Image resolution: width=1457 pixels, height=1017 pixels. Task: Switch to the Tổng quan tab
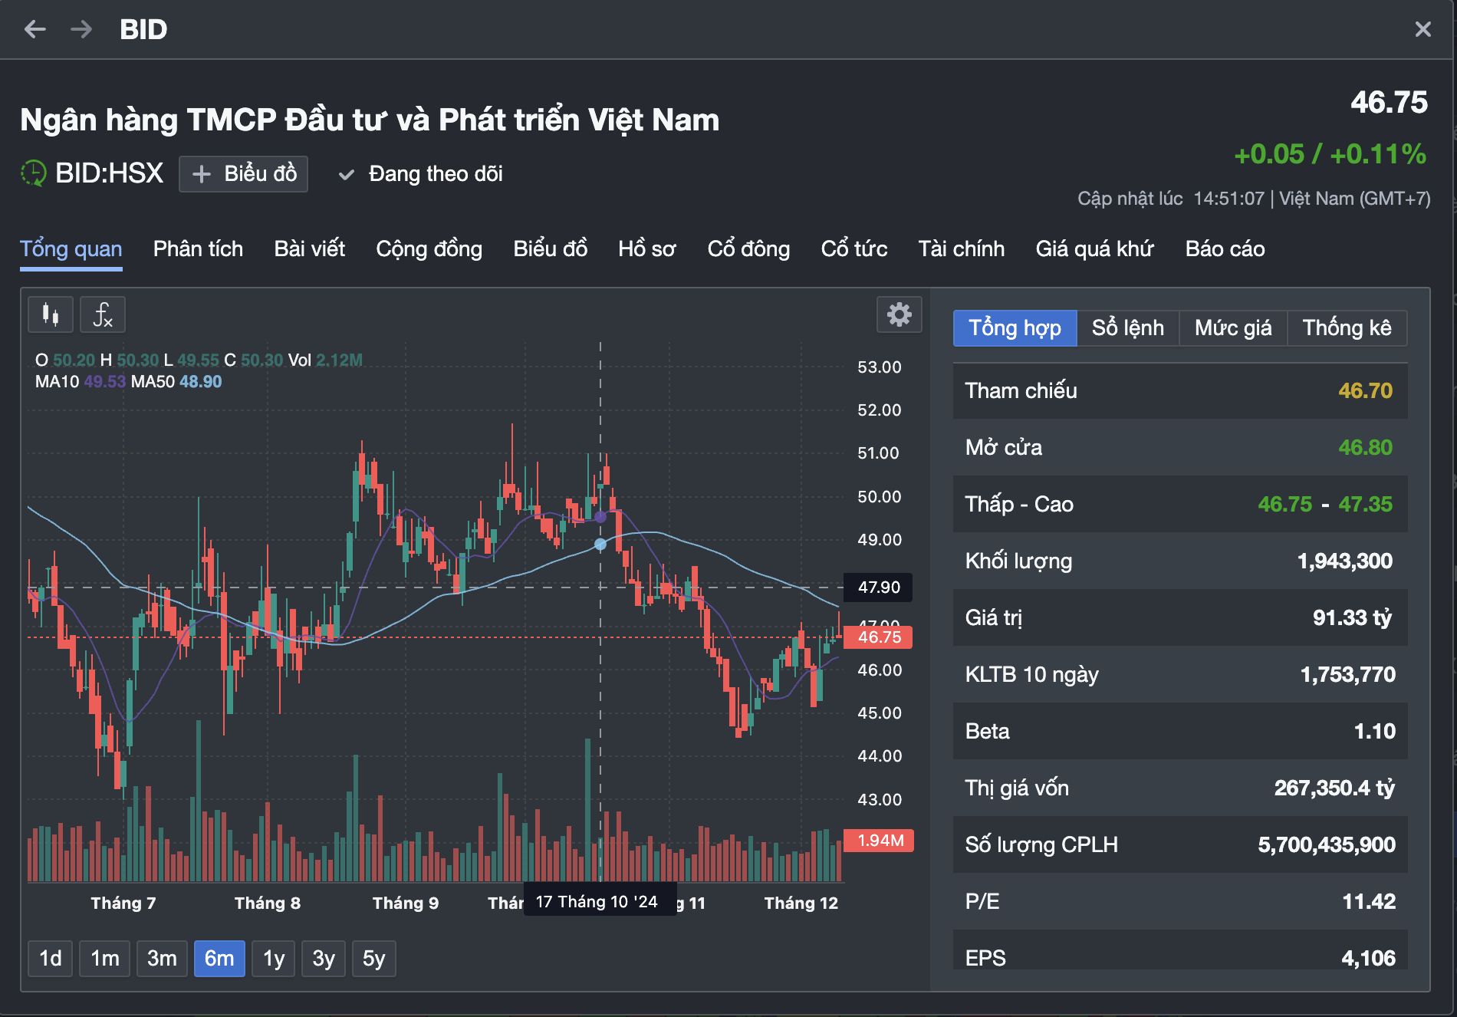[x=71, y=249]
